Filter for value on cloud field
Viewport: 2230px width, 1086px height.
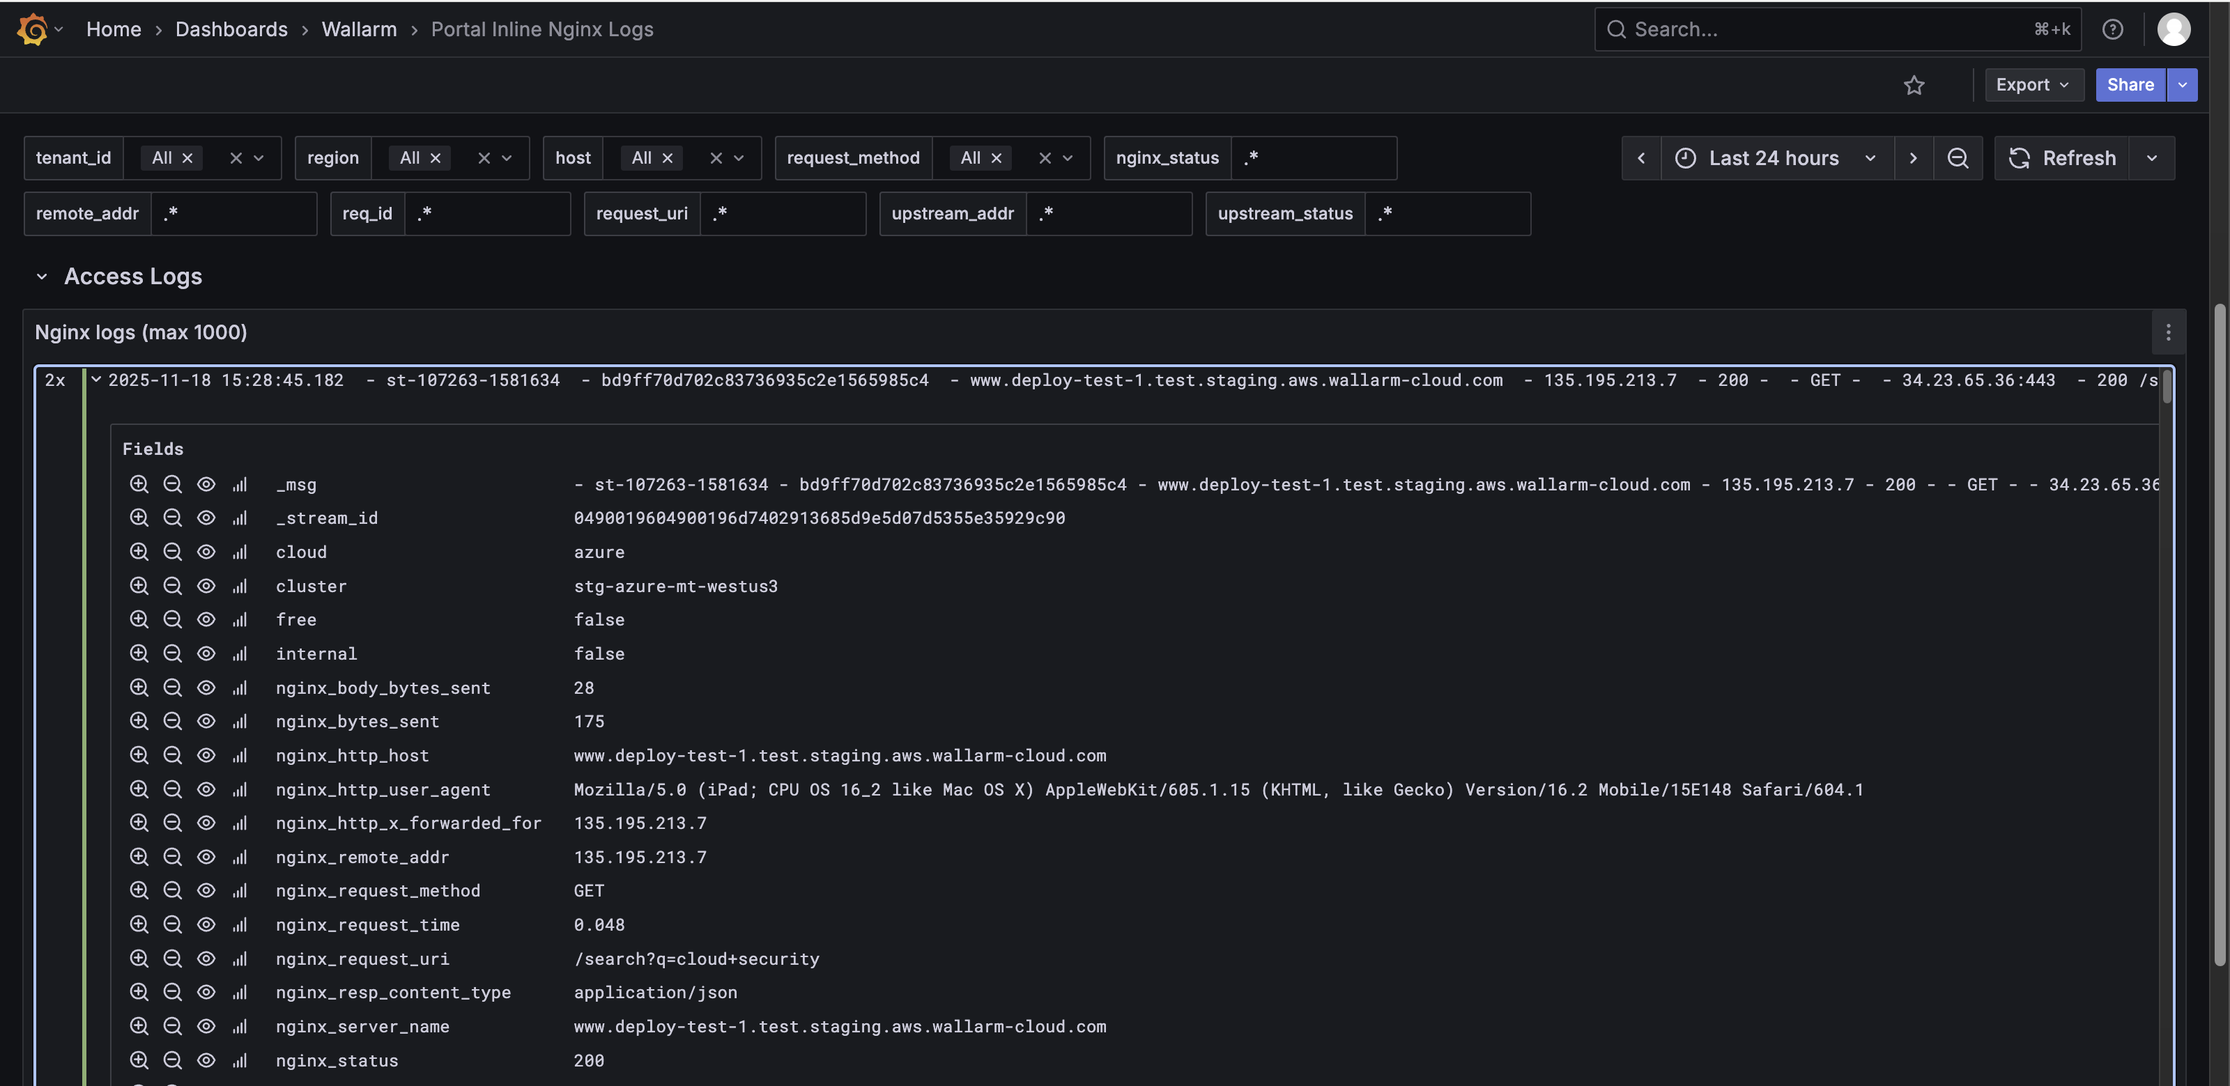(139, 552)
